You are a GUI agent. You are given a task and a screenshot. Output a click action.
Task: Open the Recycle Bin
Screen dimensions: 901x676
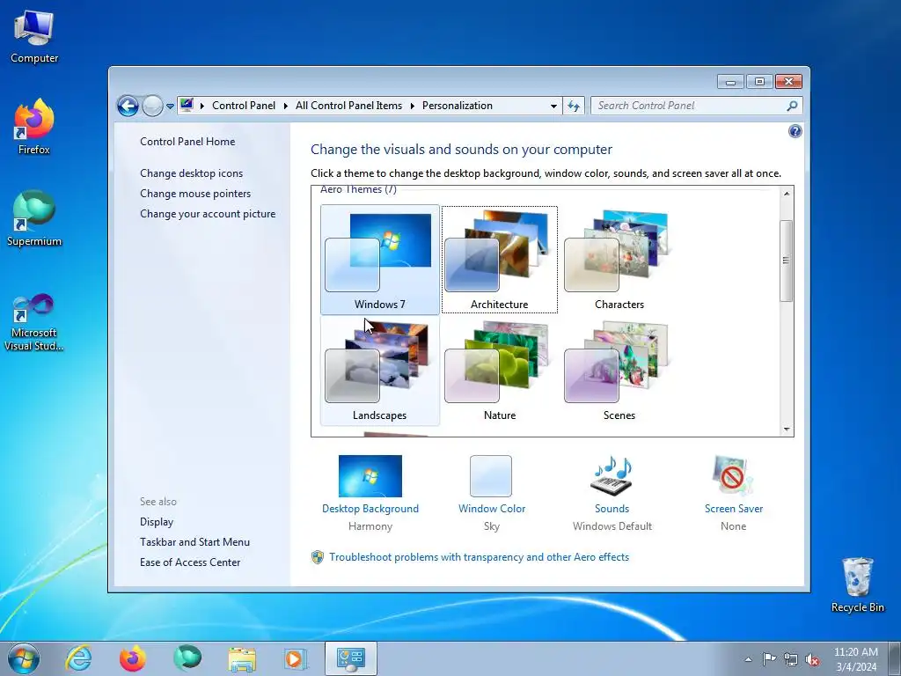pyautogui.click(x=857, y=584)
